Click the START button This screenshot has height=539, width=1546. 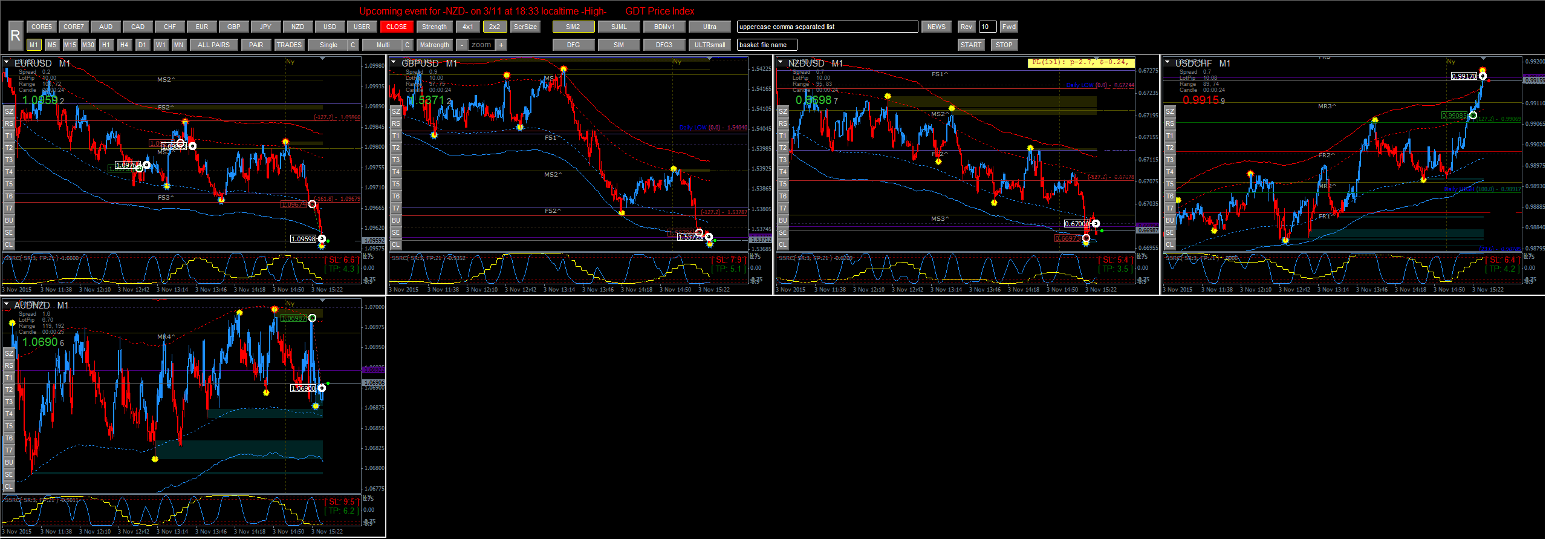click(971, 45)
